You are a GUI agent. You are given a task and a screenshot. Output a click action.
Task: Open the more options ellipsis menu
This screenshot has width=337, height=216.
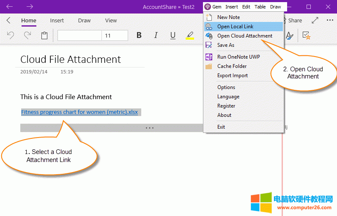330,20
